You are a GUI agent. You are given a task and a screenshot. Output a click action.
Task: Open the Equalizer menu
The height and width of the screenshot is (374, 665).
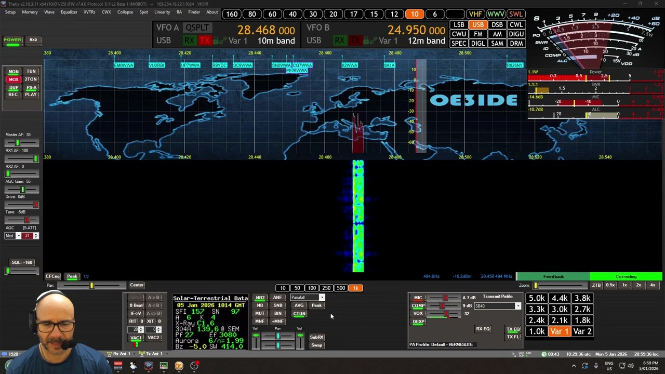pyautogui.click(x=69, y=12)
